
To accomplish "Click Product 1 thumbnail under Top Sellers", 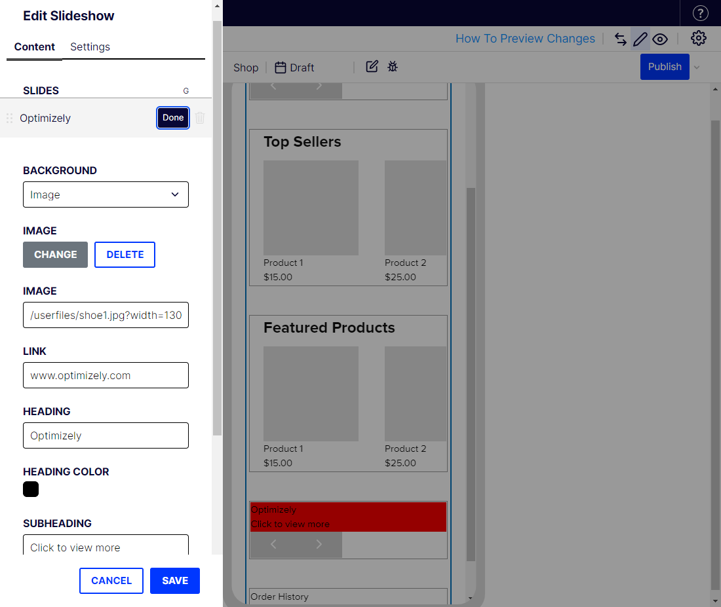I will click(x=311, y=208).
